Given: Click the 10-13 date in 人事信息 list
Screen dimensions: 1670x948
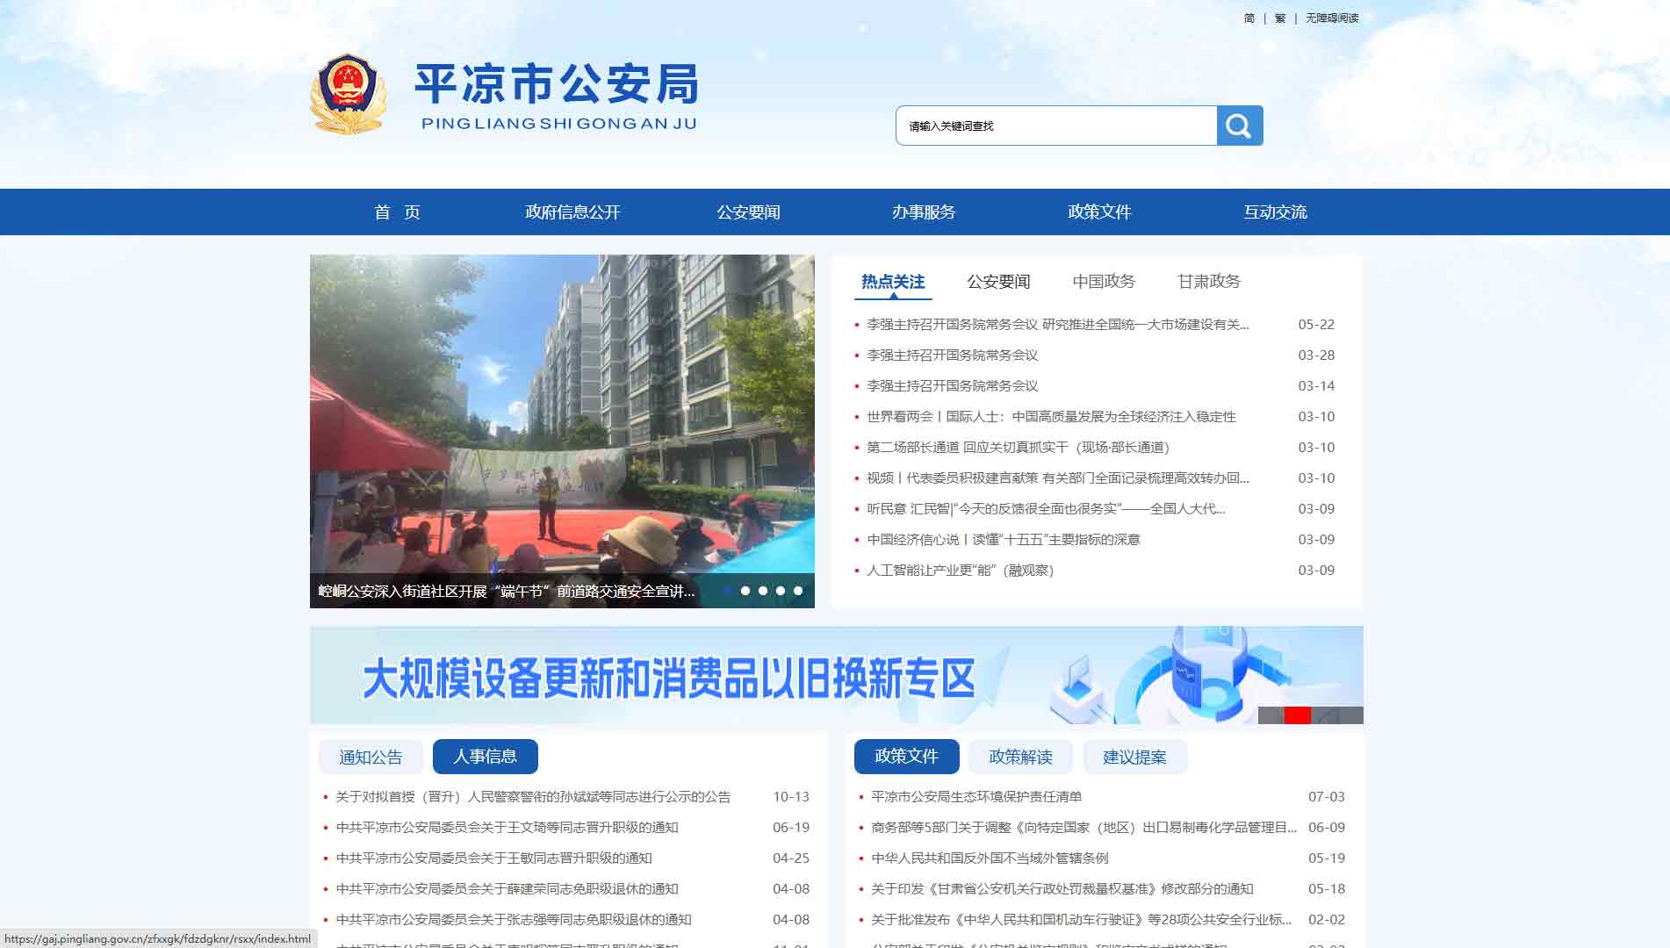Looking at the screenshot, I should tap(791, 797).
